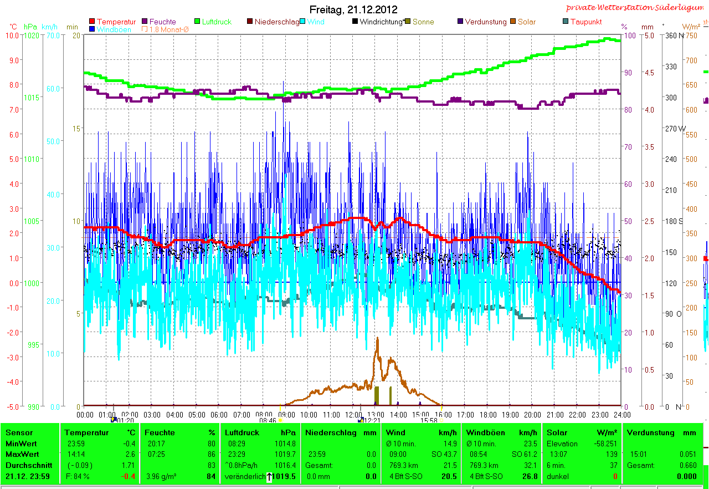This screenshot has height=489, width=709.
Task: Click the Freitag, 21.12.2012 date heading
Action: point(353,9)
